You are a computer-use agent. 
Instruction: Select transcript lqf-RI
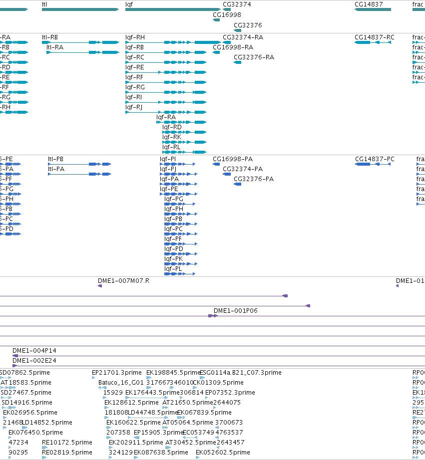tap(166, 102)
